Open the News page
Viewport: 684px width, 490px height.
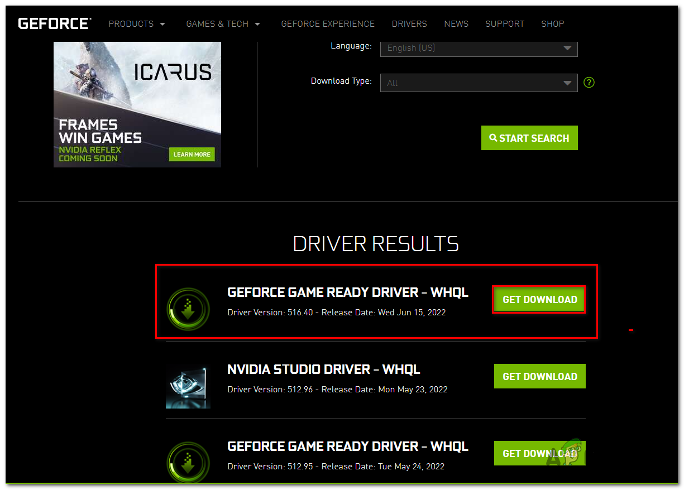[x=456, y=24]
